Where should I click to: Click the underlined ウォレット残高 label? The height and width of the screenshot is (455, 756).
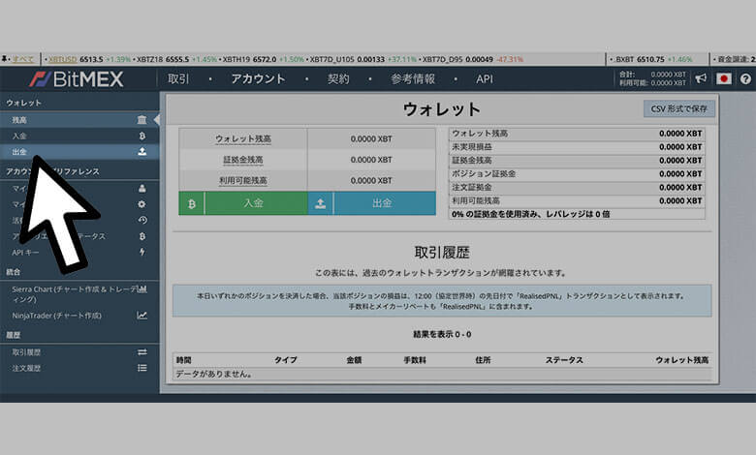tap(243, 138)
